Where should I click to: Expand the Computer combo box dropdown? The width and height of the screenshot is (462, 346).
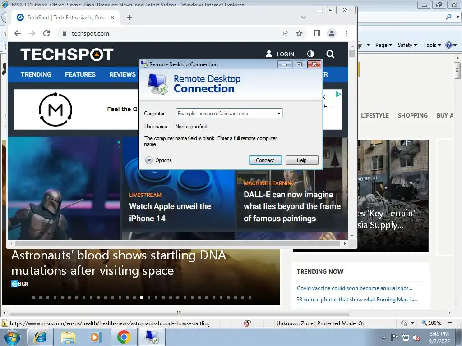pos(279,114)
